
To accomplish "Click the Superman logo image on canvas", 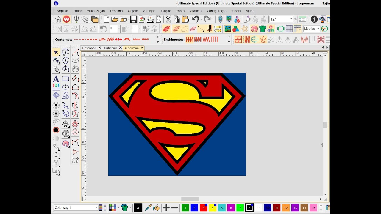I will point(177,124).
